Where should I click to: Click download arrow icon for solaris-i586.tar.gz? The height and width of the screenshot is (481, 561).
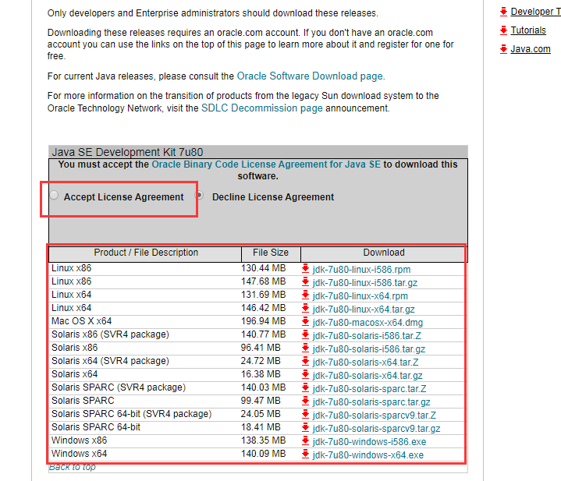pyautogui.click(x=305, y=348)
